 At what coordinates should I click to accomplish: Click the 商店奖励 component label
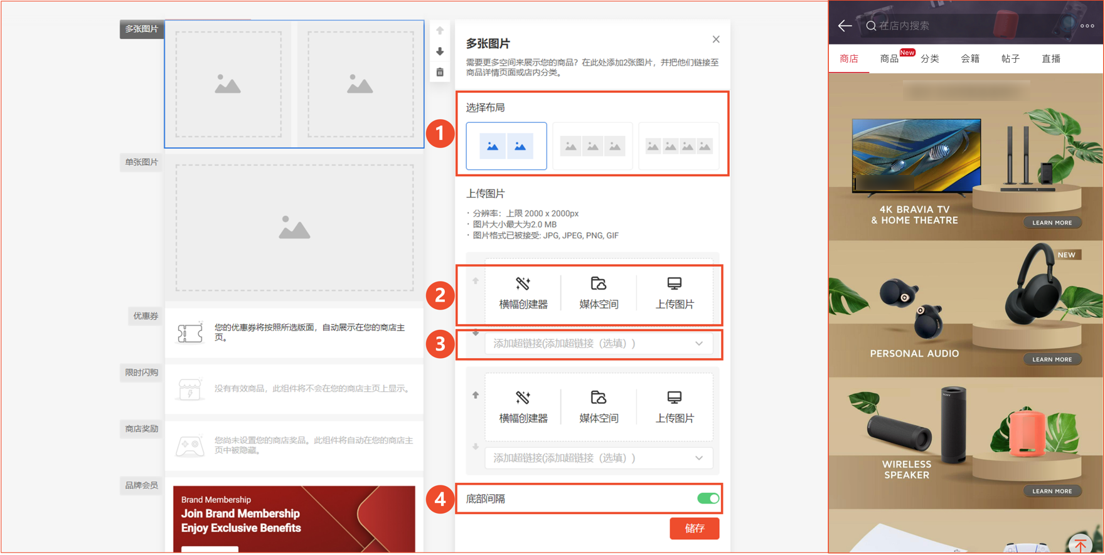tap(142, 429)
